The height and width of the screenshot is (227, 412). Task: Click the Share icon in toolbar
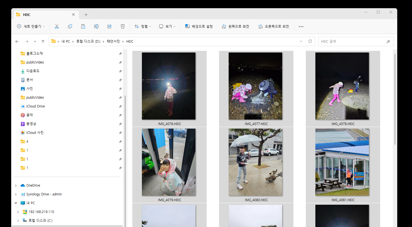110,26
